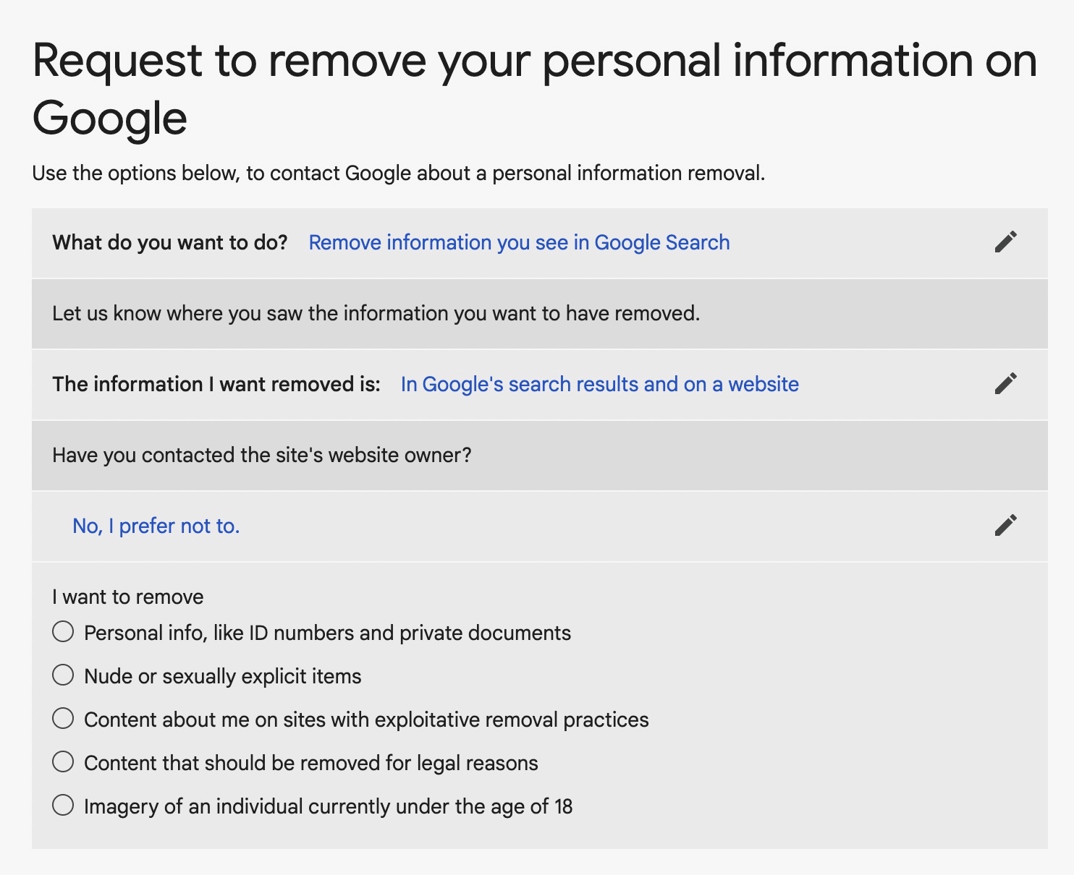Click the "Use the options below" instruction text
Screen dimensions: 1074x875
[399, 173]
